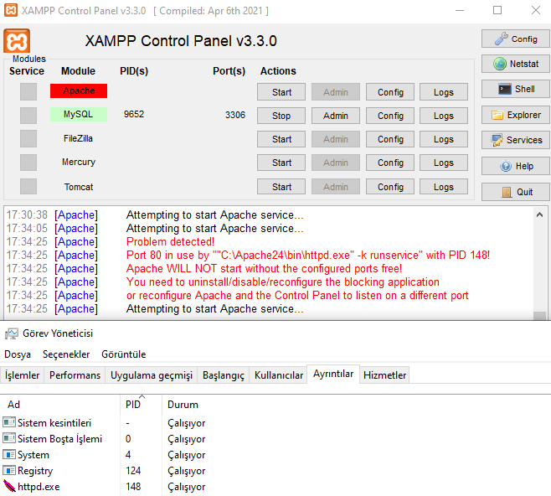551x496 pixels.
Task: Select the Sistem kesintileri process icon
Action: pyautogui.click(x=9, y=422)
